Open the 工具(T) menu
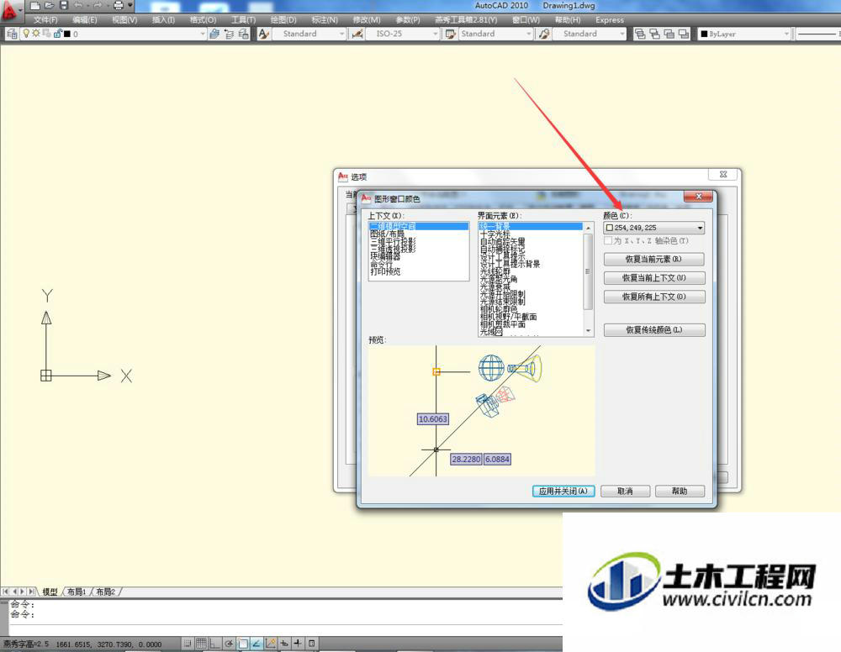The image size is (841, 652). [244, 20]
